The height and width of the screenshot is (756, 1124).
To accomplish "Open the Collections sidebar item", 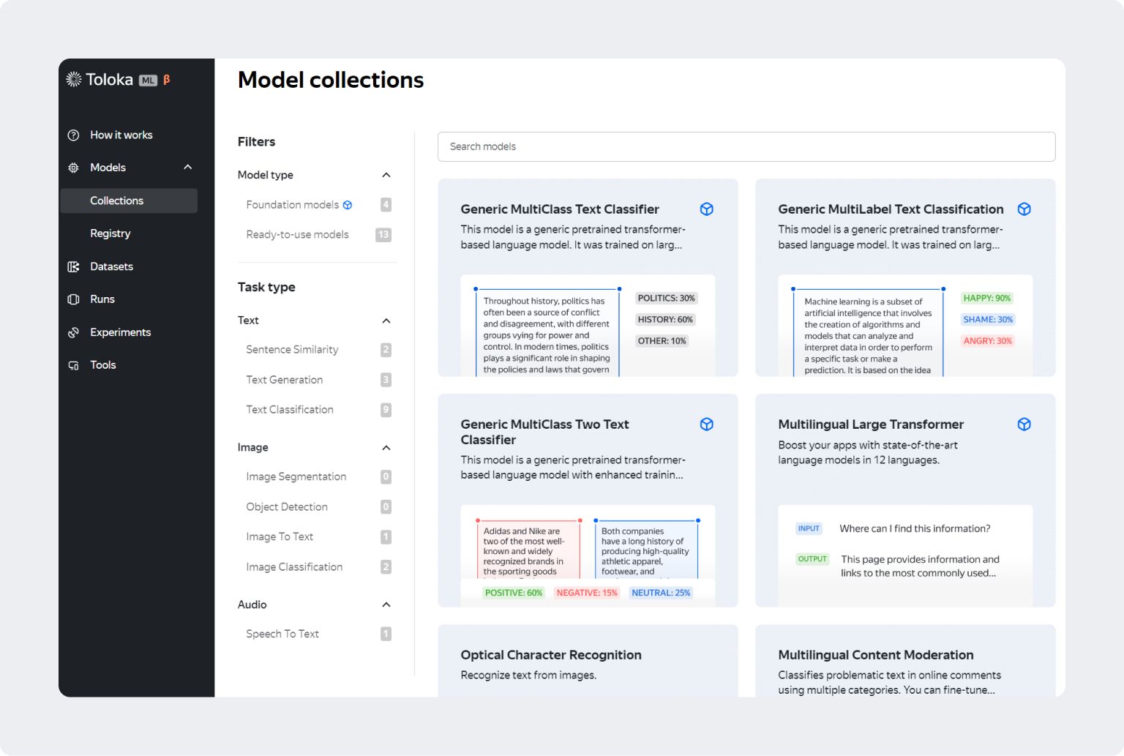I will pos(129,201).
